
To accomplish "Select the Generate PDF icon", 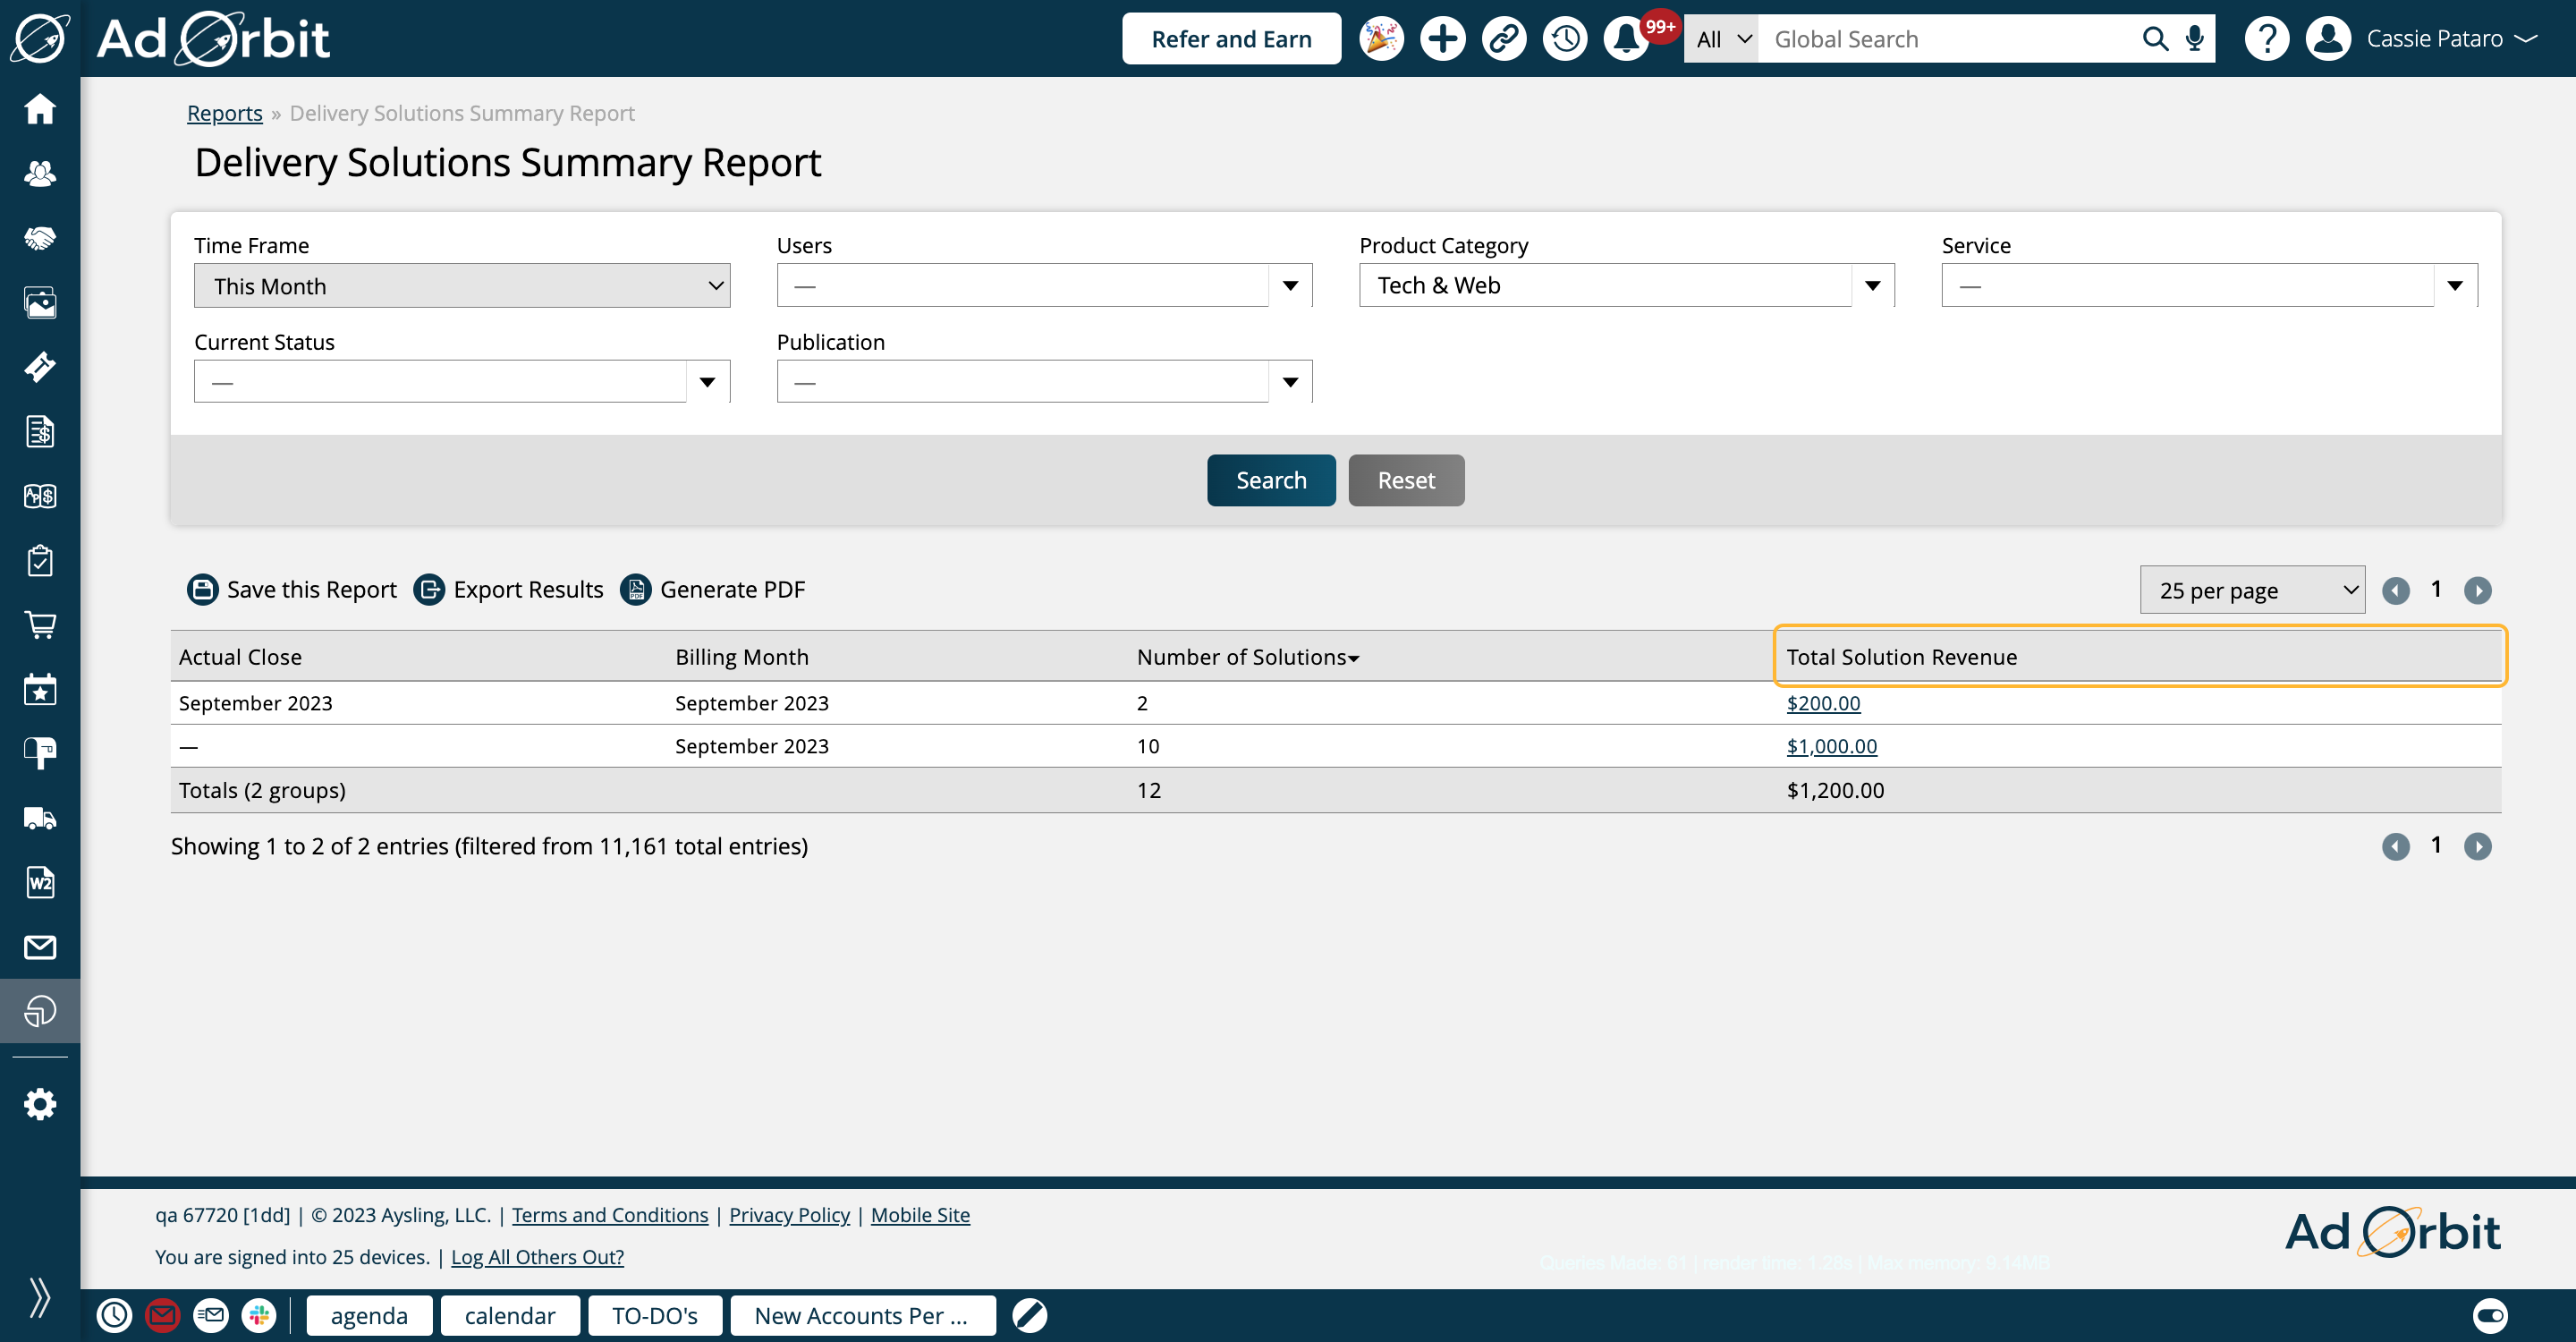I will pyautogui.click(x=635, y=588).
